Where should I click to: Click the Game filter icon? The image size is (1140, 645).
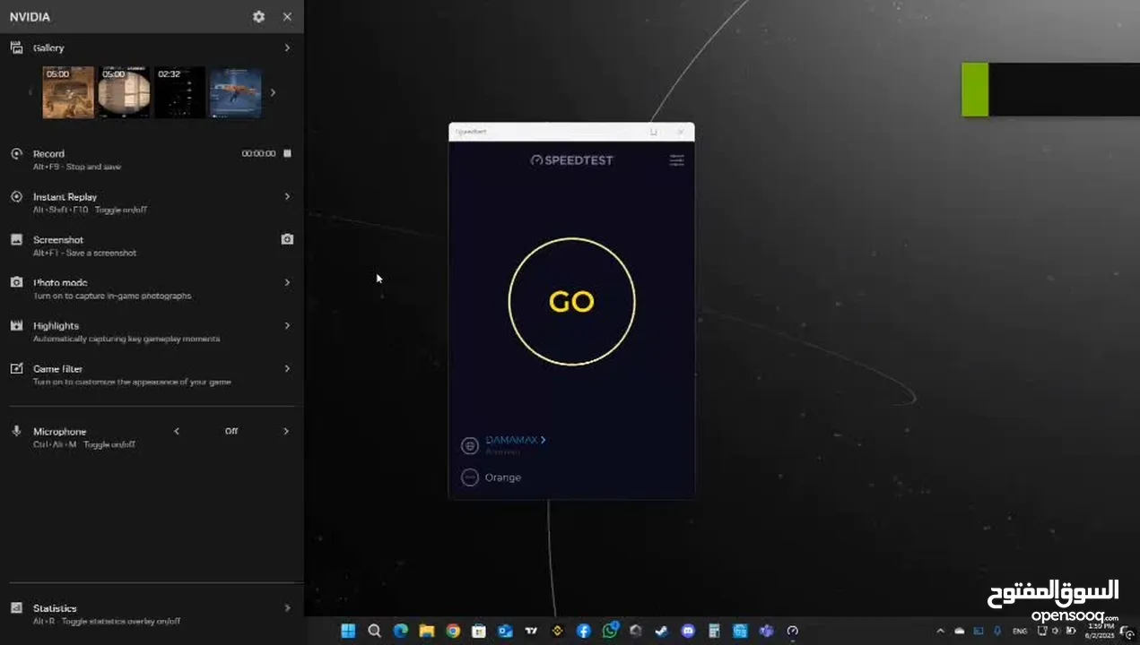16,368
